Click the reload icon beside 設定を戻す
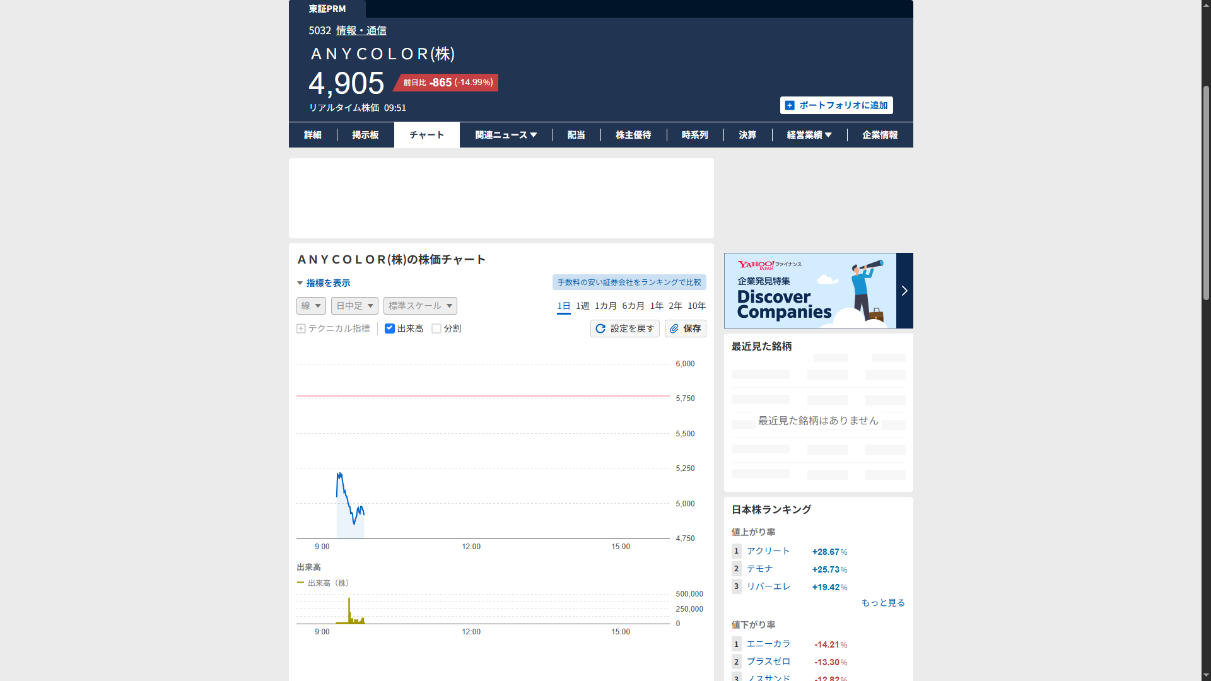 click(x=600, y=329)
